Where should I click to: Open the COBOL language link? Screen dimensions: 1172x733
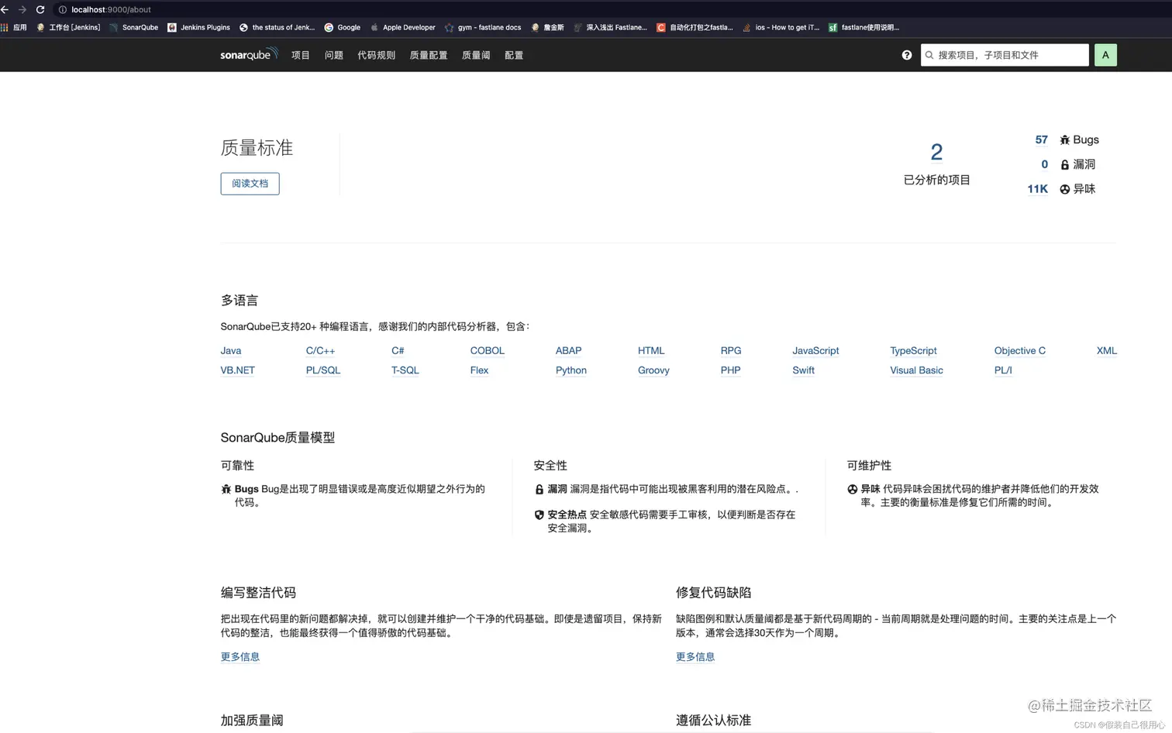[x=487, y=351]
